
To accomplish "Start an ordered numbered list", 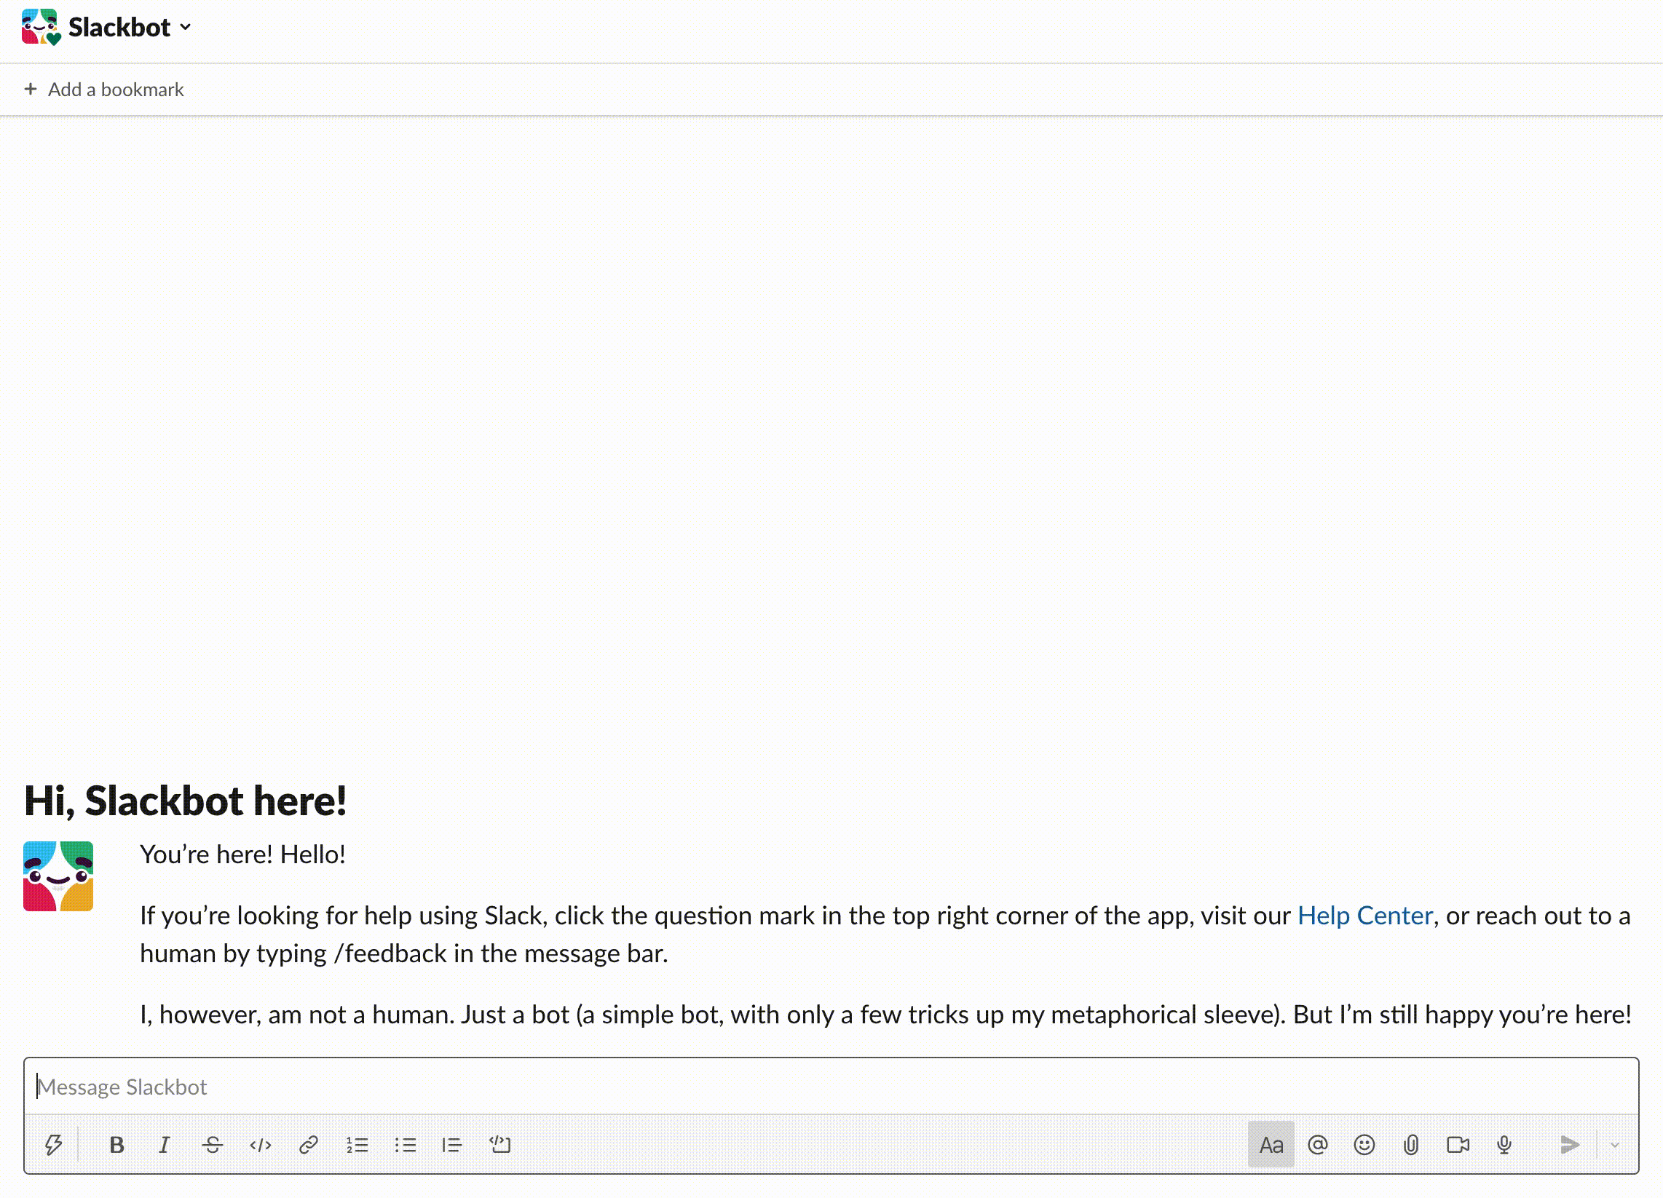I will tap(357, 1144).
